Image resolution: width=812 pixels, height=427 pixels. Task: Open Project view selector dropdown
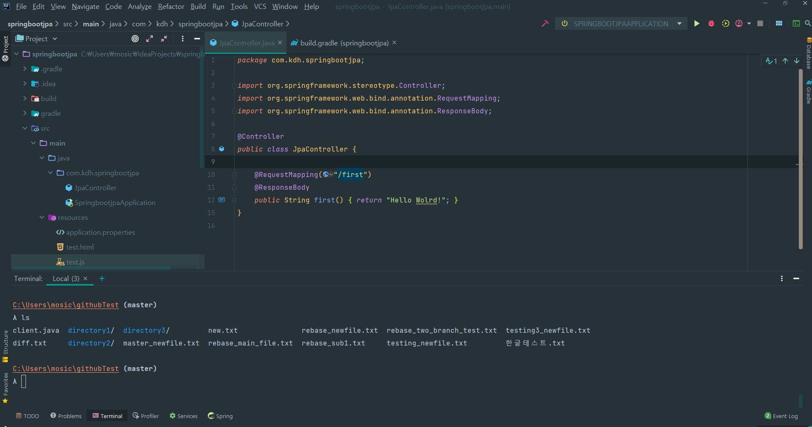(37, 39)
